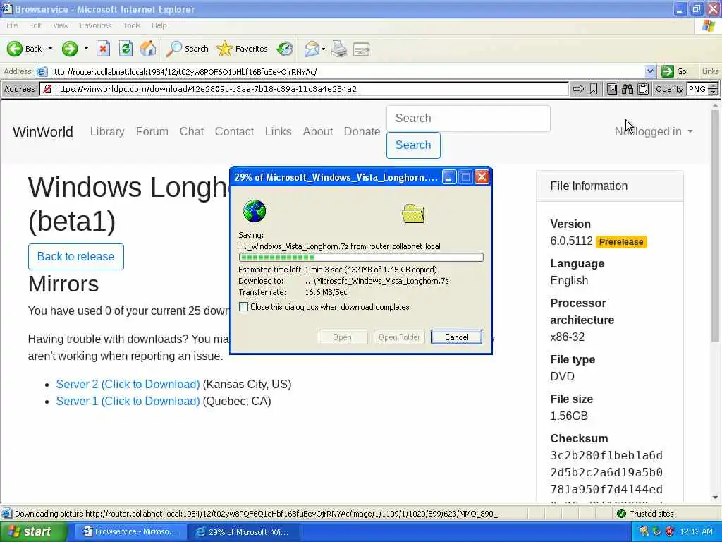Click the insecure lock icon beside winworldpc URL
This screenshot has height=542, width=722.
coord(47,89)
